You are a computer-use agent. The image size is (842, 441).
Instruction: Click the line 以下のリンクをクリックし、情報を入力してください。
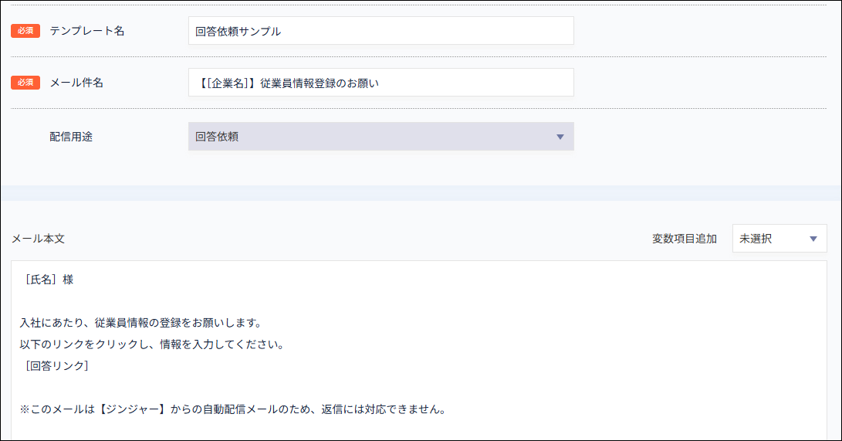click(152, 344)
